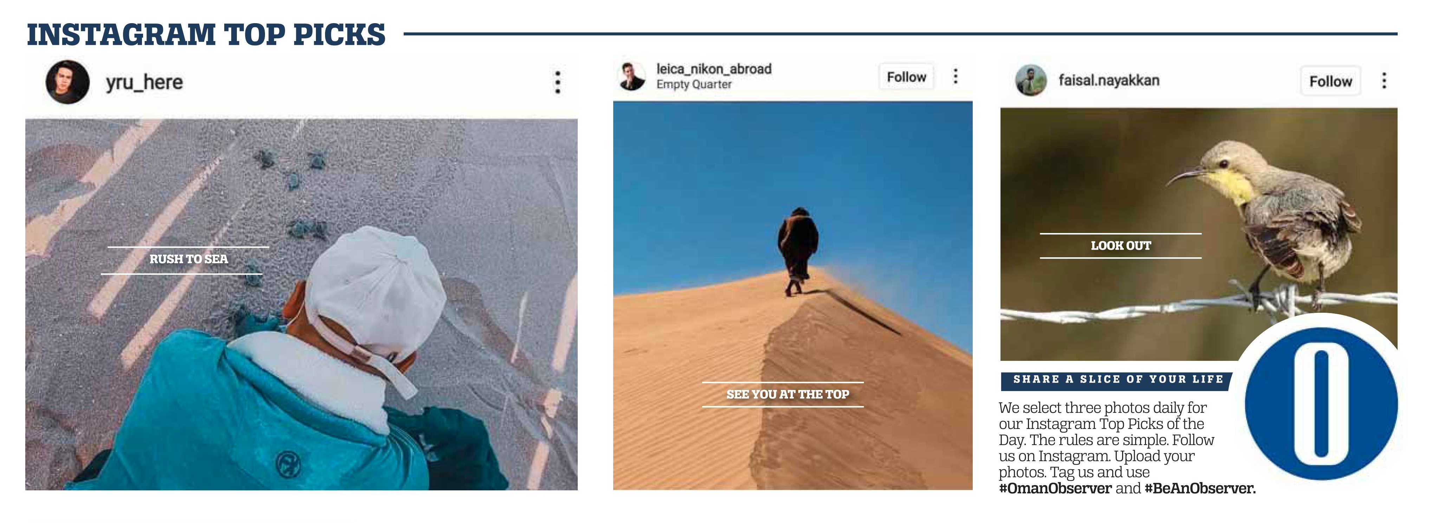This screenshot has width=1438, height=523.
Task: Open leica_nikon_abroad username link
Action: (x=713, y=68)
